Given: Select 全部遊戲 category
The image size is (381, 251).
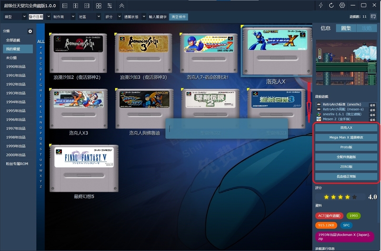Looking at the screenshot, I should [18, 40].
